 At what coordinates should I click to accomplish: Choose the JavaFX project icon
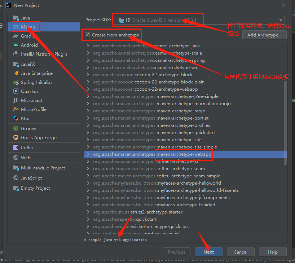[x=16, y=64]
